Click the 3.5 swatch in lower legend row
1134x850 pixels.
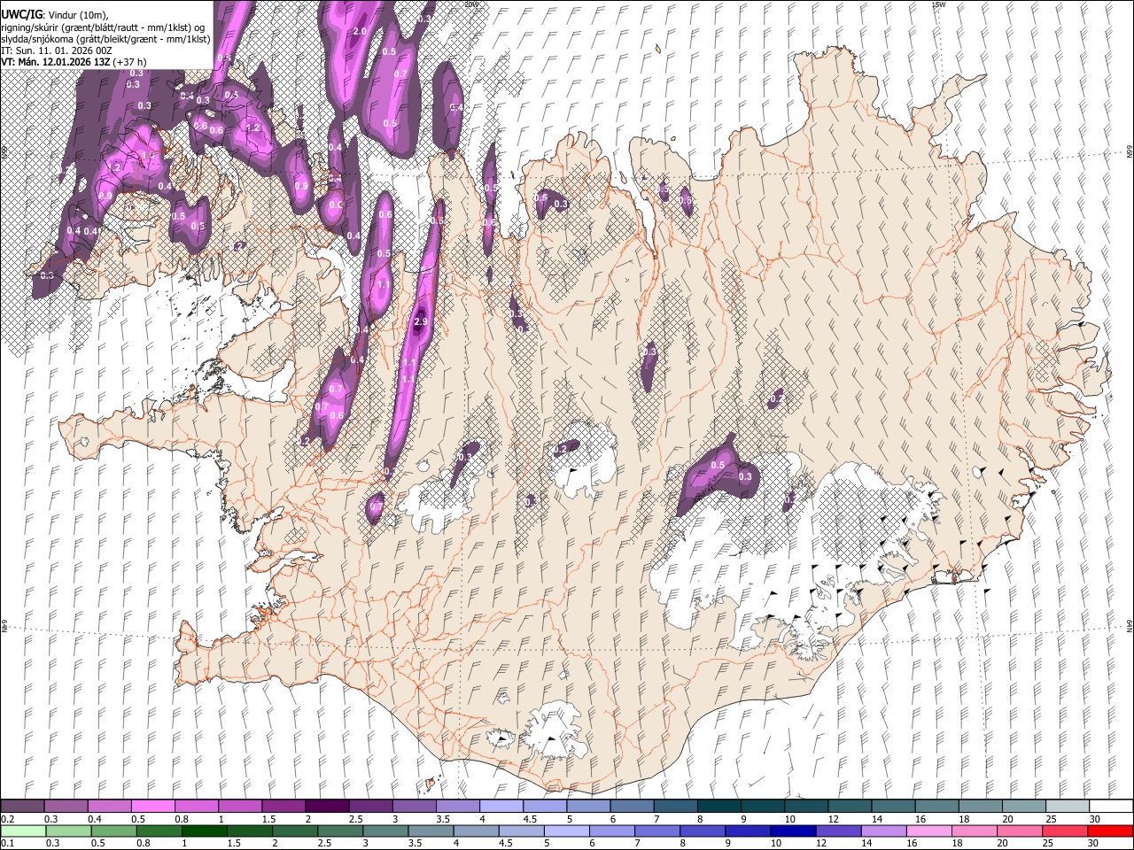point(430,831)
